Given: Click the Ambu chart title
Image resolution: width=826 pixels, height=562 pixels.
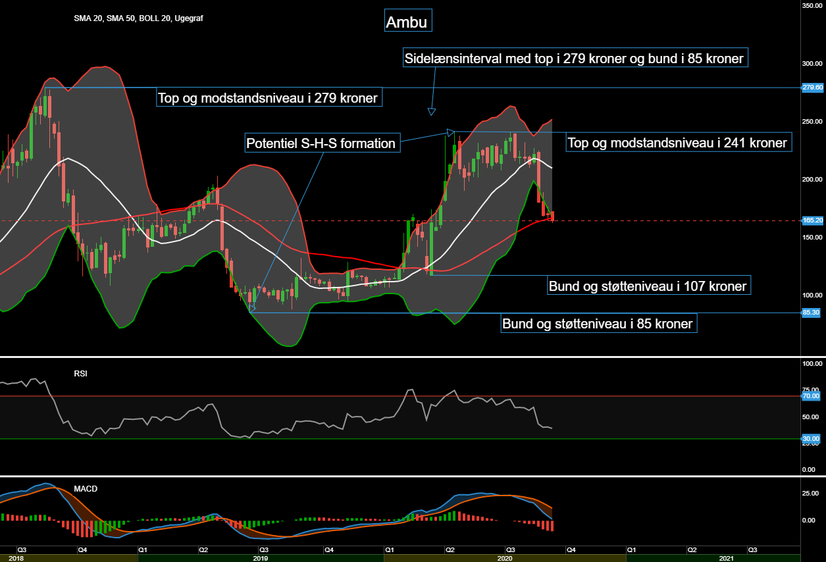Looking at the screenshot, I should pyautogui.click(x=407, y=22).
